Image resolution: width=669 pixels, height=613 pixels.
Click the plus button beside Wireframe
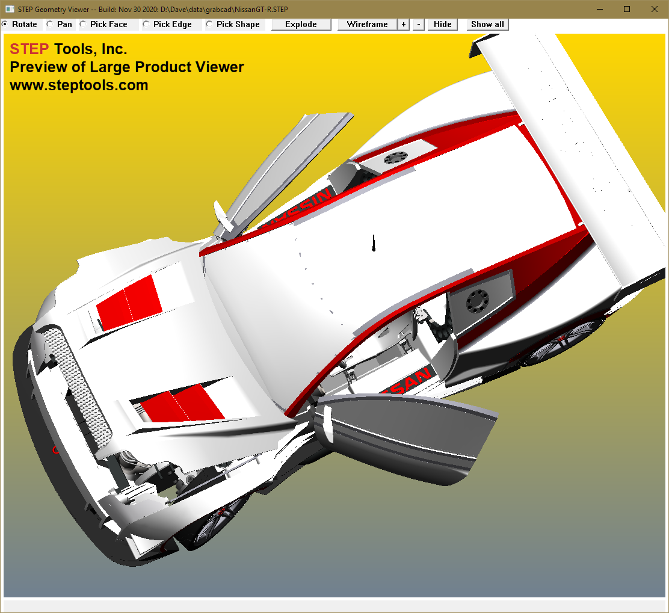pyautogui.click(x=403, y=25)
